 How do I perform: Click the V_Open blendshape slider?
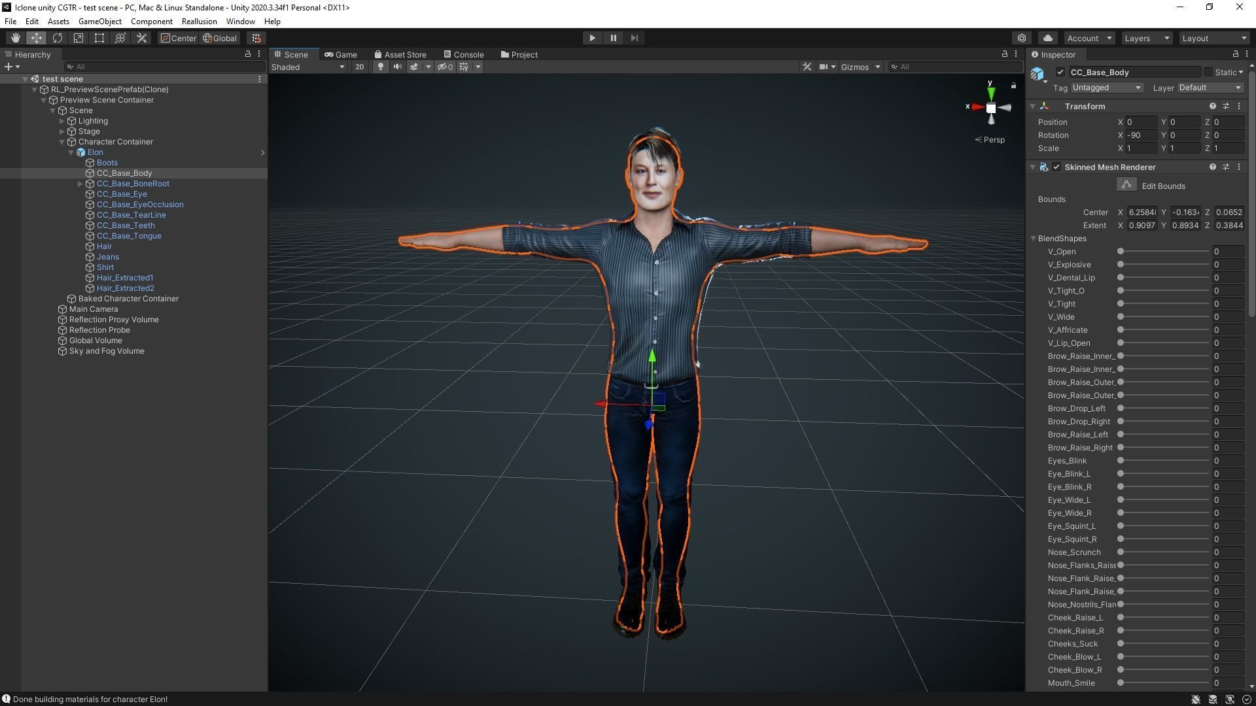coord(1119,251)
